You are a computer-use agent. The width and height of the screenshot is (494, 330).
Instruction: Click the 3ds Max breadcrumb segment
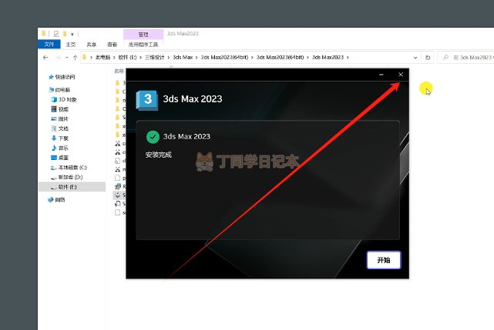tap(183, 57)
